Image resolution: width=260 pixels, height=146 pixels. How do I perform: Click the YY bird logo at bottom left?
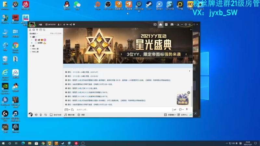[x=31, y=115]
